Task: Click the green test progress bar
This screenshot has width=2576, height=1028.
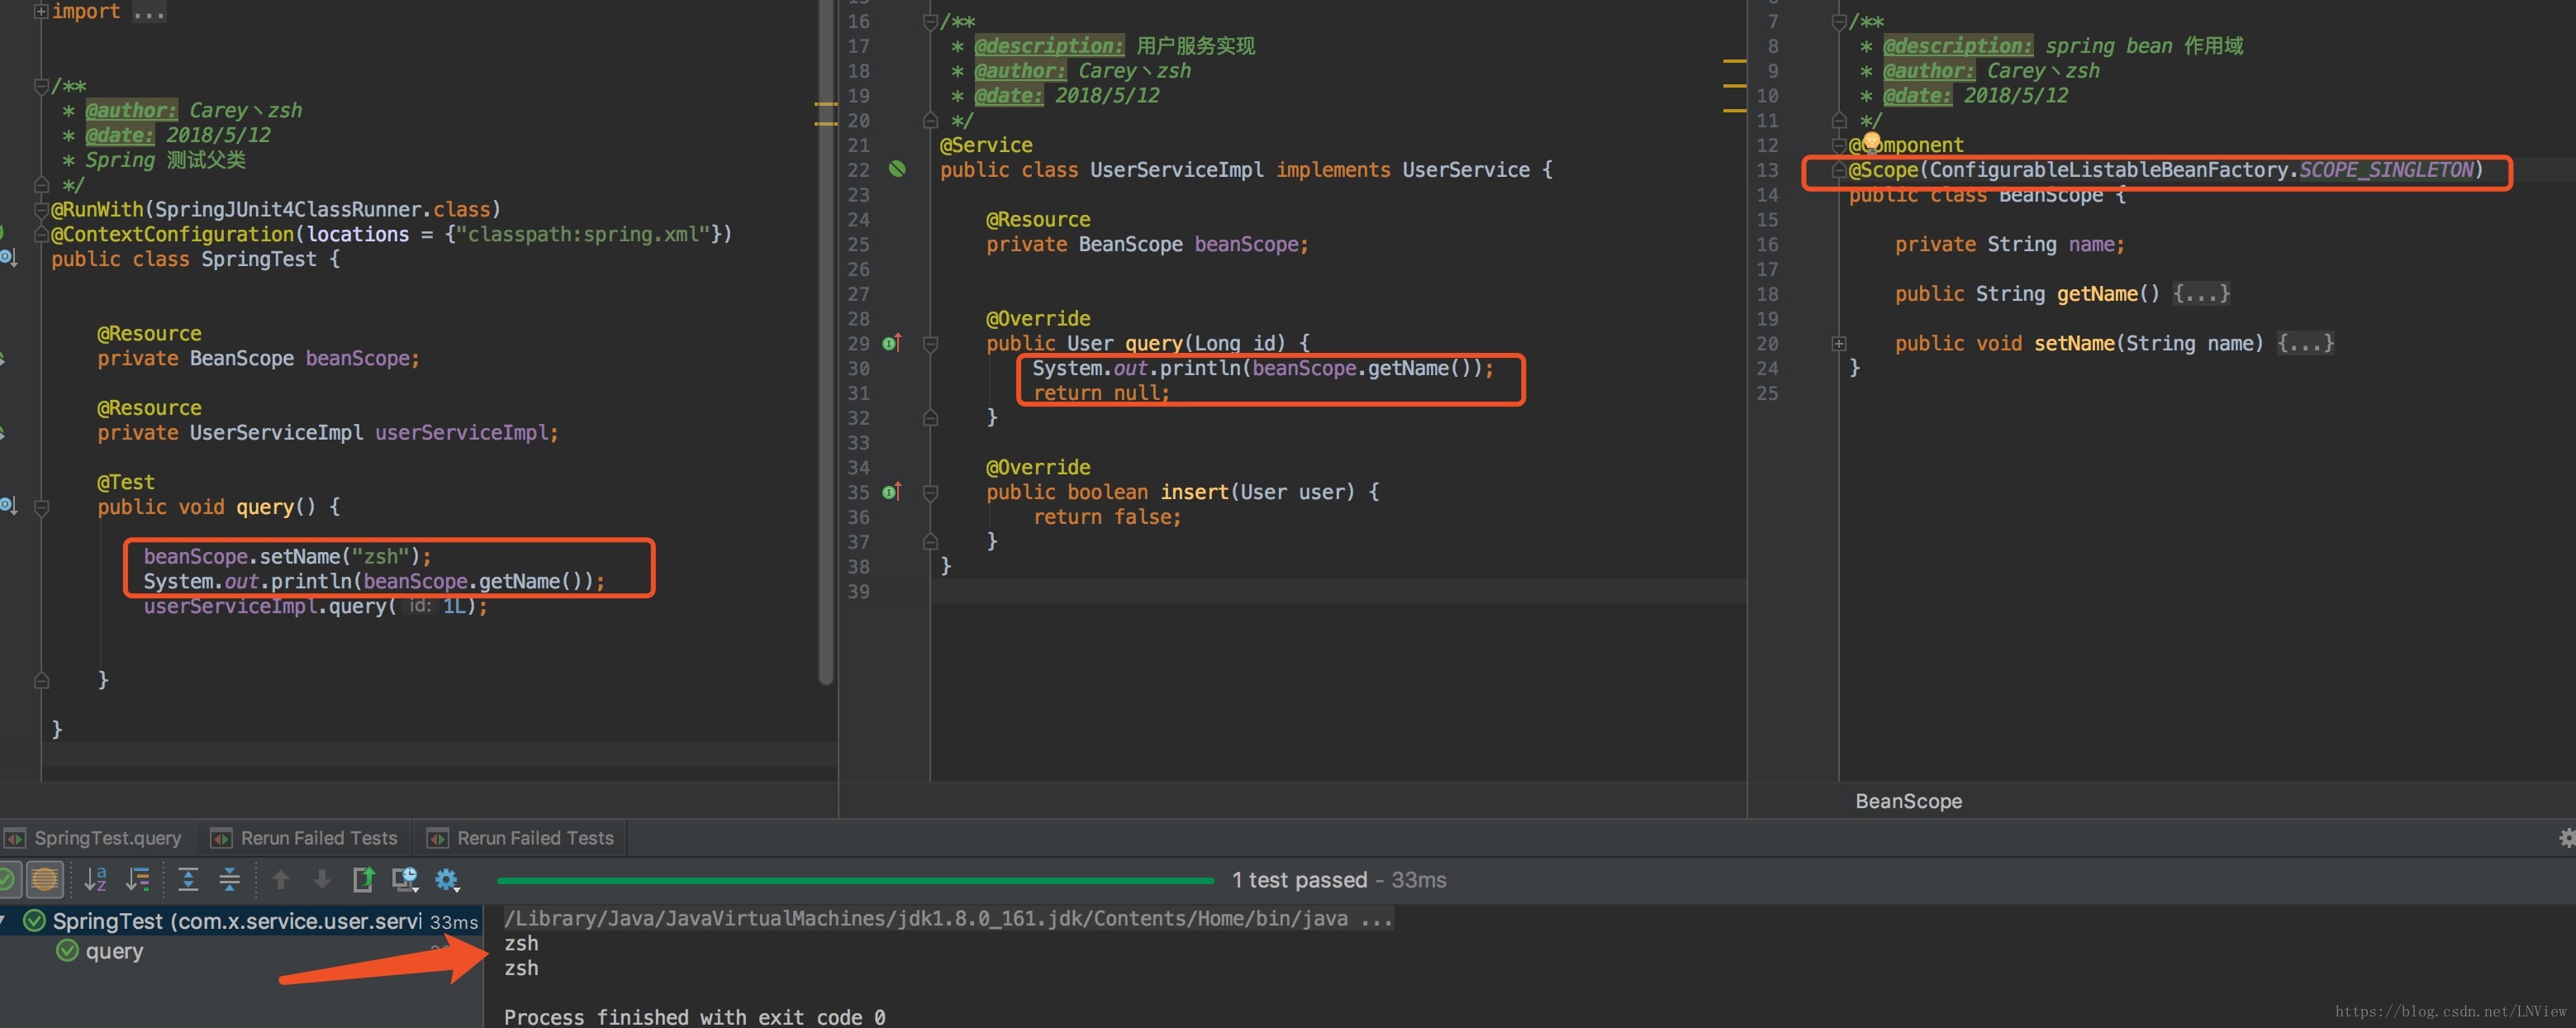Action: [855, 881]
